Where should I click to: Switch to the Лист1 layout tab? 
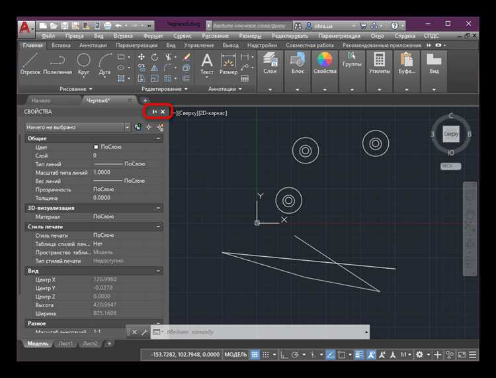65,344
